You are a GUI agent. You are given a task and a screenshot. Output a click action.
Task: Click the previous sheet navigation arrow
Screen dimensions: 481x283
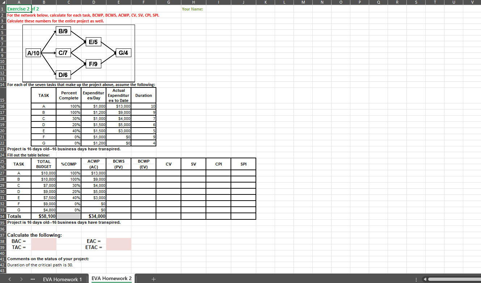coord(9,279)
